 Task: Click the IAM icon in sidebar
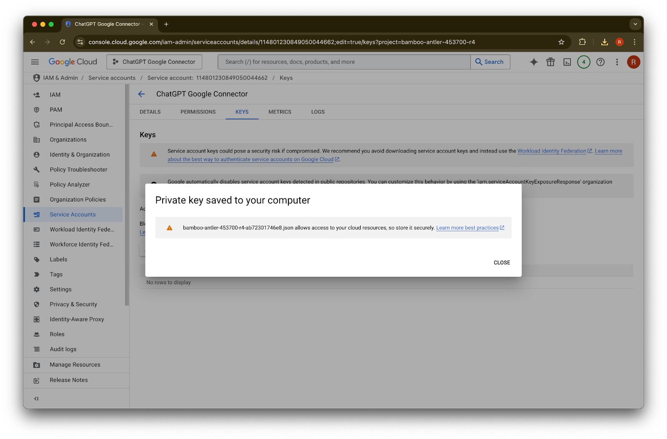(37, 95)
